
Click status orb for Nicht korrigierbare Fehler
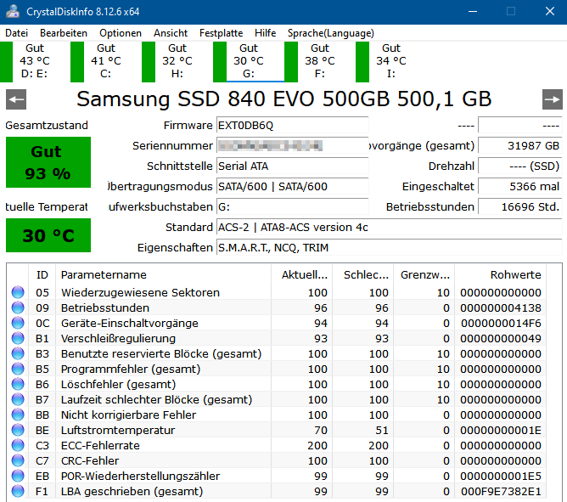click(18, 415)
